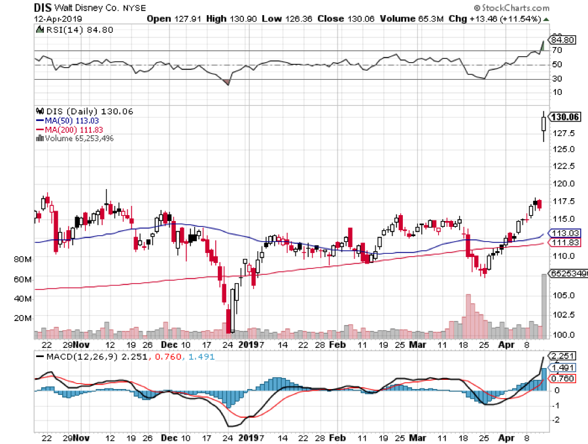Click the 120.0 price scale label
Image resolution: width=588 pixels, height=444 pixels.
click(x=564, y=184)
